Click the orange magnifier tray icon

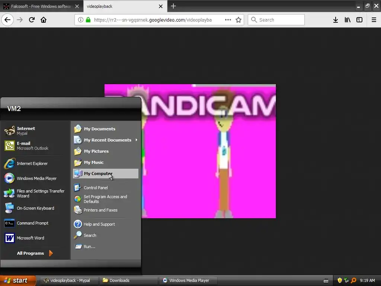pyautogui.click(x=353, y=280)
